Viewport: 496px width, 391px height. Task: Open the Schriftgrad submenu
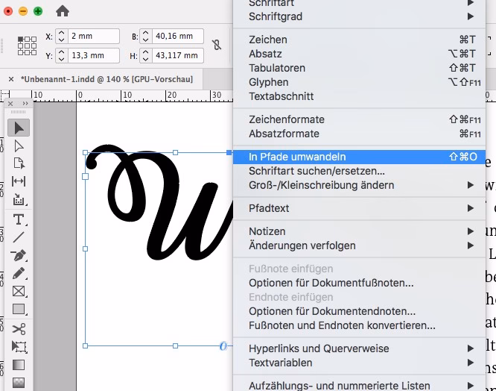pyautogui.click(x=360, y=16)
